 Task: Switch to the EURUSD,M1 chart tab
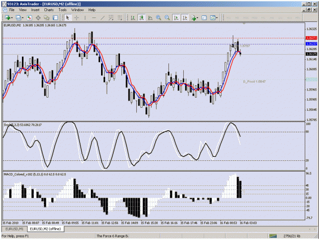pyautogui.click(x=14, y=229)
